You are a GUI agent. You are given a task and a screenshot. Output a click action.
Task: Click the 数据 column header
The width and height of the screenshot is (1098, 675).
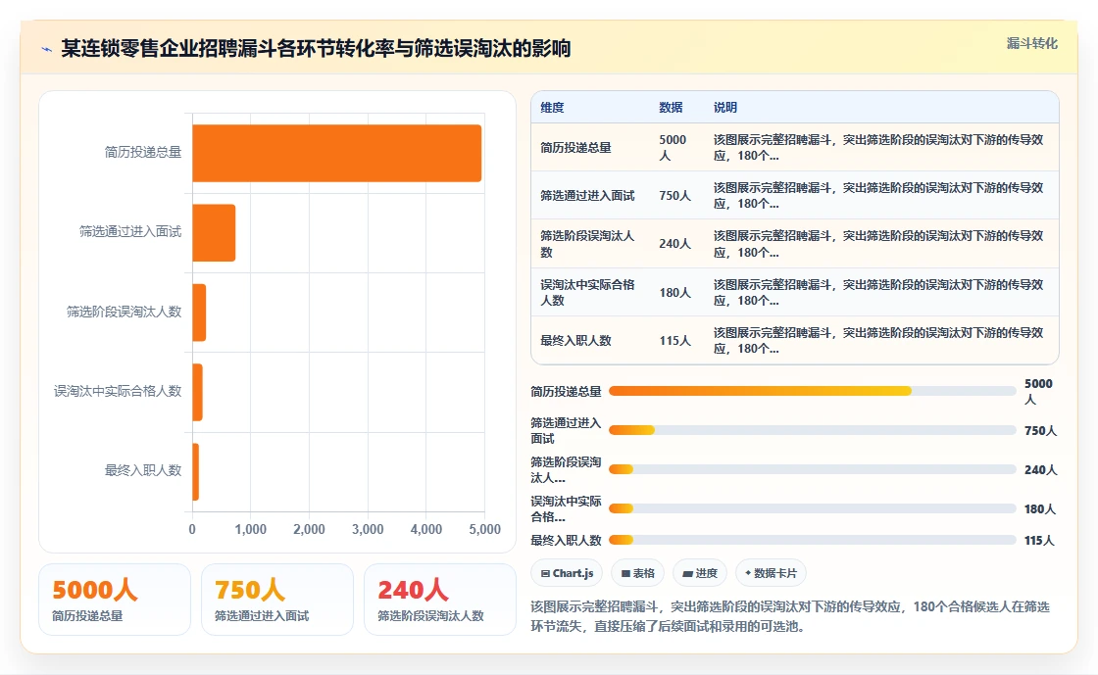(671, 108)
